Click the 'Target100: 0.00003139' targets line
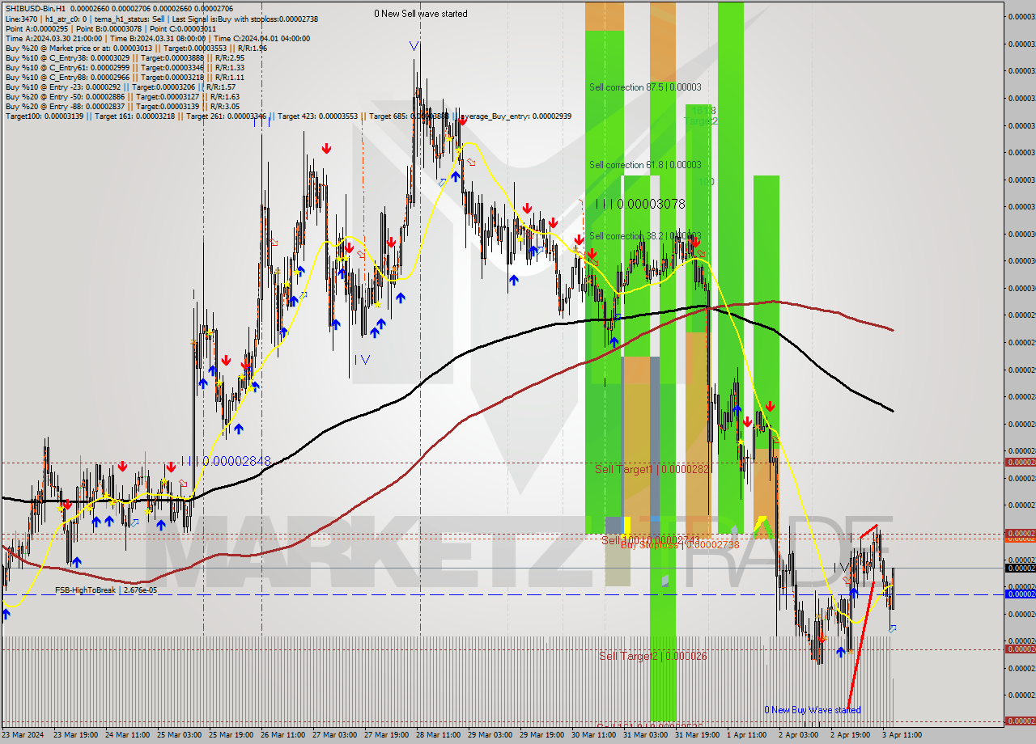1036x744 pixels. (x=288, y=116)
